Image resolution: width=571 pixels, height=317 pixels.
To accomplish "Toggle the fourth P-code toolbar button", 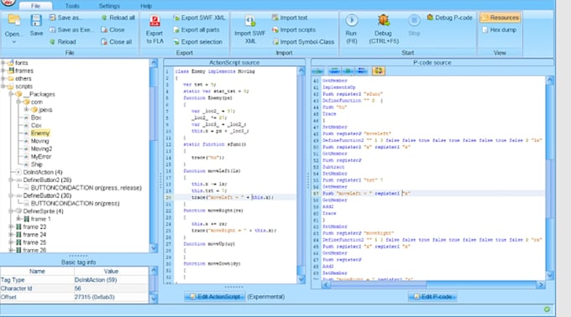I will pos(361,71).
